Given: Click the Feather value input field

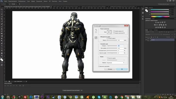Looking at the screenshot, I should click(121, 48).
